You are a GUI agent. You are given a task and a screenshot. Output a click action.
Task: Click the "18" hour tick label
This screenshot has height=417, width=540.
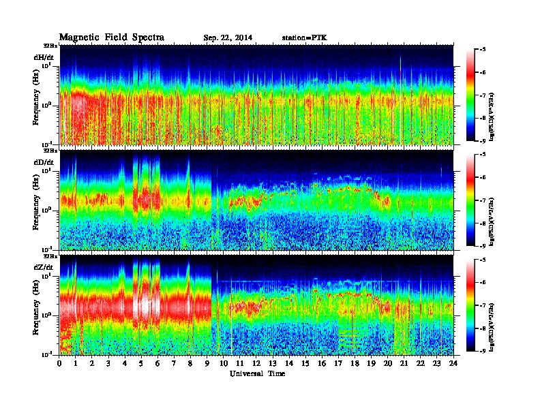coord(355,363)
